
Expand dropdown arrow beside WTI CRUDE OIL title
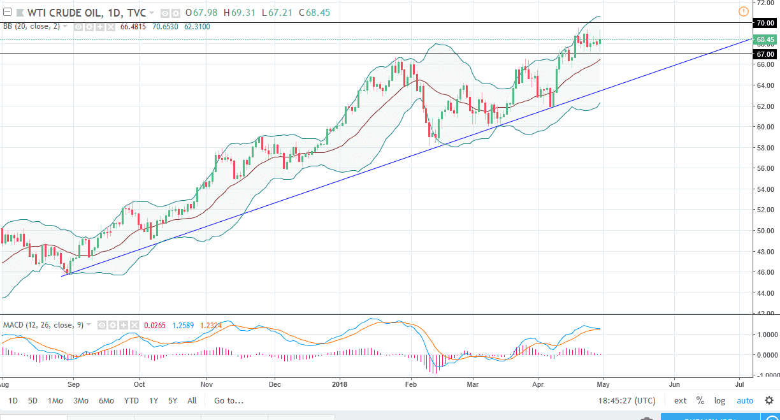[152, 13]
